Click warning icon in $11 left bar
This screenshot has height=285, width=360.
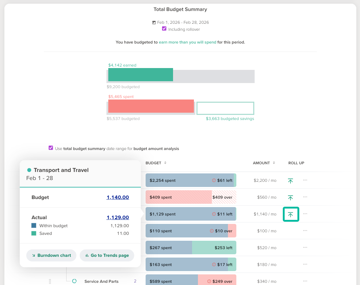(214, 214)
